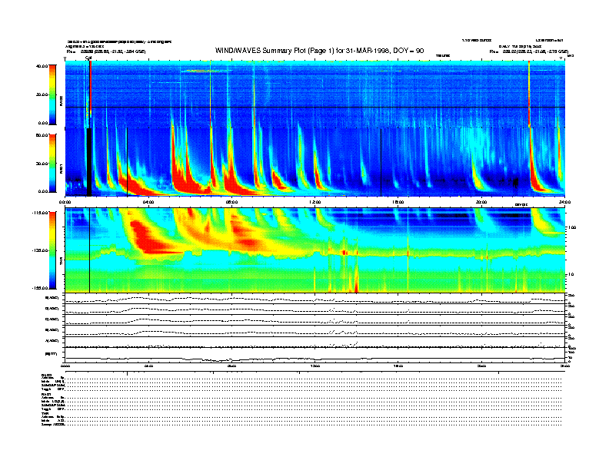Viewport: 609px width, 470px height.
Task: Click the WIND/WAVES Summary Plot title
Action: 319,51
